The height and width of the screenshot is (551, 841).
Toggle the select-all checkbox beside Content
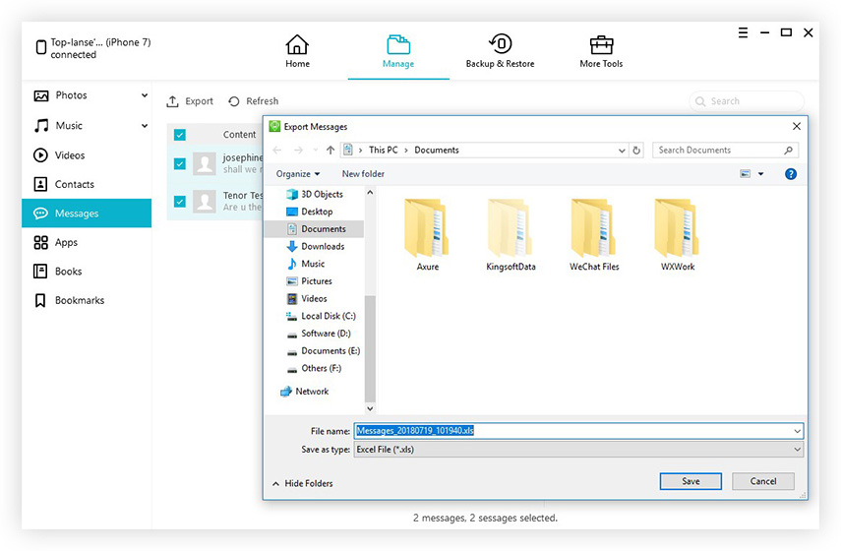(180, 135)
